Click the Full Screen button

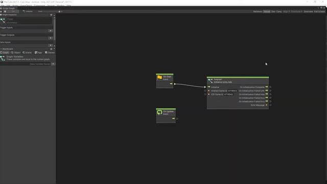[319, 11]
